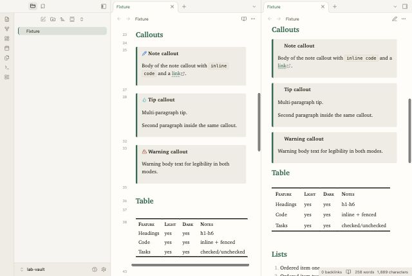
Task: Close the right pane's Fixture tab
Action: (x=323, y=6)
